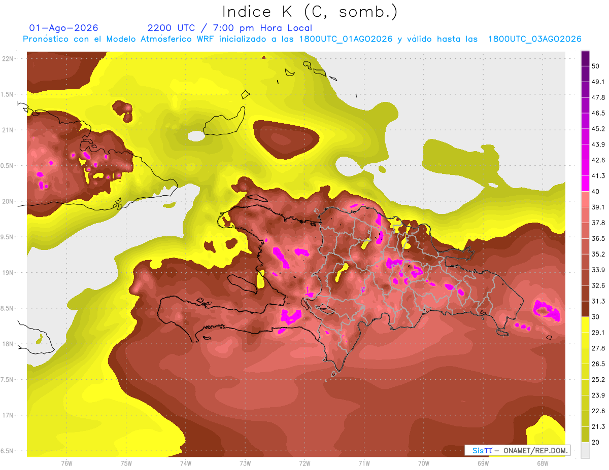Click the longitude axis label "70W"
The height and width of the screenshot is (470, 609).
(424, 463)
